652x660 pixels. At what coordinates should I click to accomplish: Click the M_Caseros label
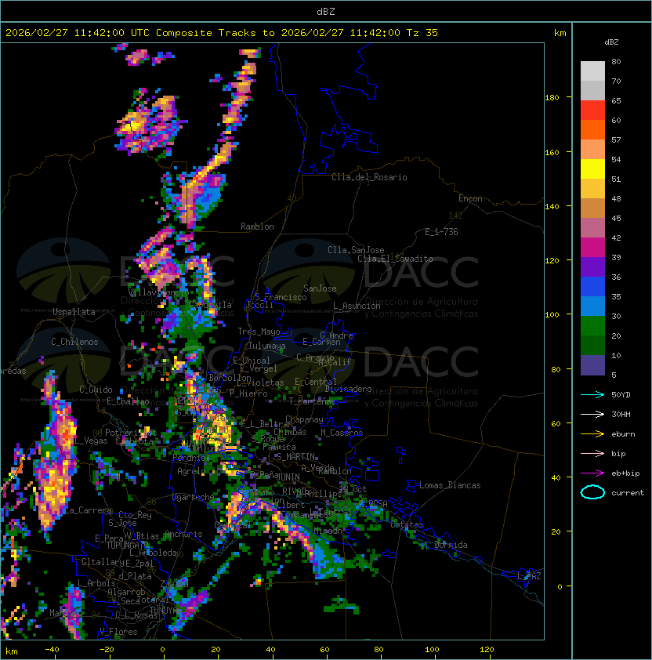342,433
